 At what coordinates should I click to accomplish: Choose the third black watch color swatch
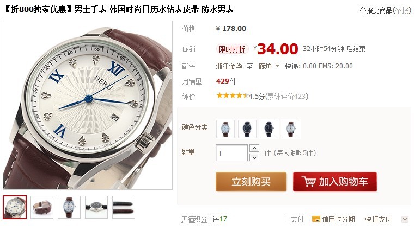(x=269, y=129)
